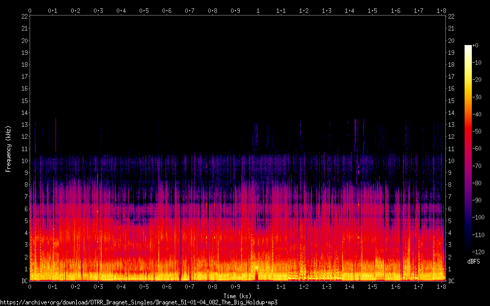Select the 5 kHz label on the left frequency axis
Viewport: 490px width, 306px height.
pyautogui.click(x=25, y=221)
